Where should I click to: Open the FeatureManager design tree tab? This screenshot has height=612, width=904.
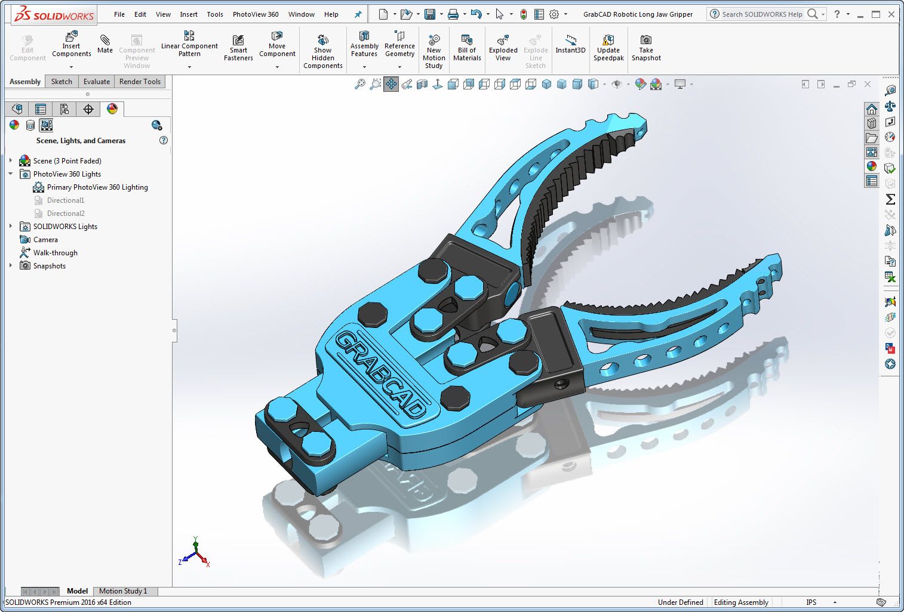[17, 109]
